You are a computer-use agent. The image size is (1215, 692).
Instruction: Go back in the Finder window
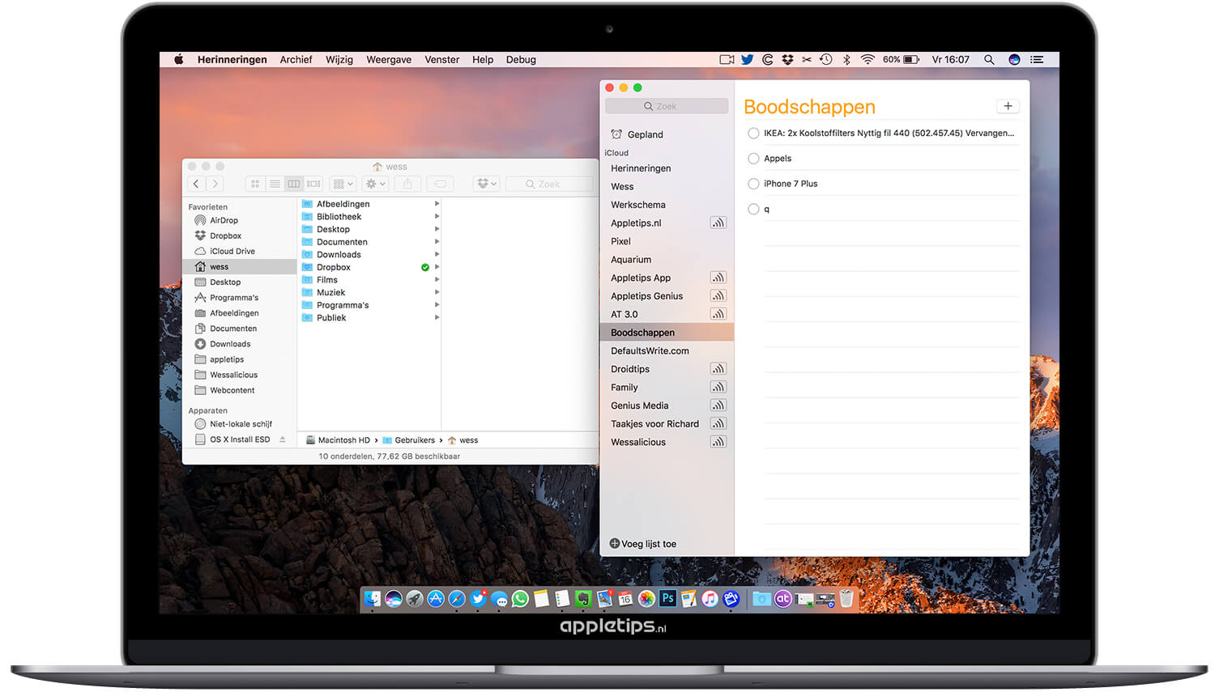[x=196, y=184]
